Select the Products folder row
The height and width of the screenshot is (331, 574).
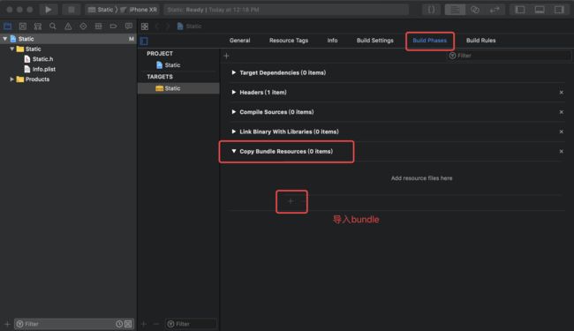(68, 79)
